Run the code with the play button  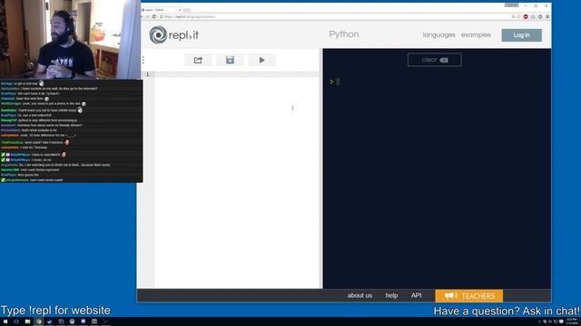(x=262, y=60)
